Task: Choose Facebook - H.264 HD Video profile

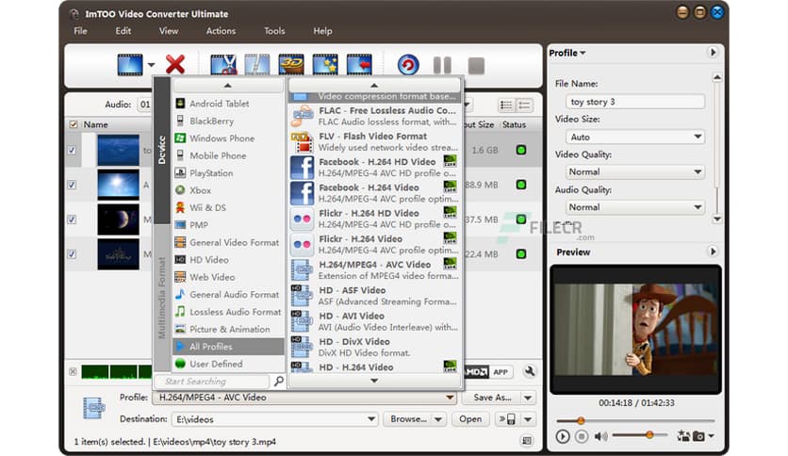Action: (x=374, y=168)
